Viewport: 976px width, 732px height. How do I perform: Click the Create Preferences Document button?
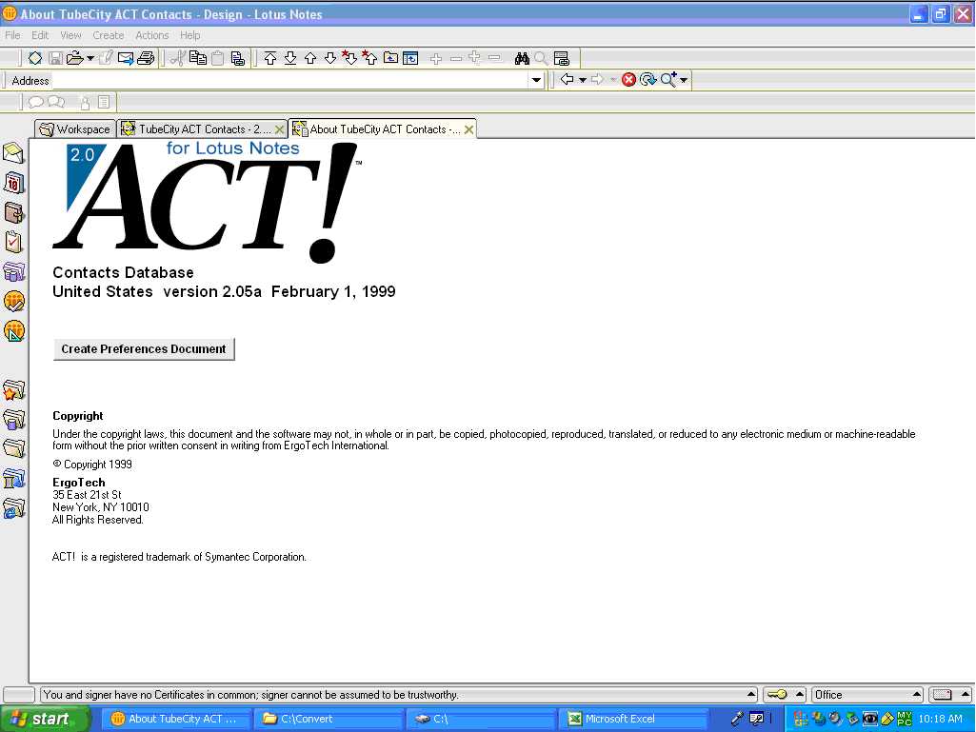(144, 349)
